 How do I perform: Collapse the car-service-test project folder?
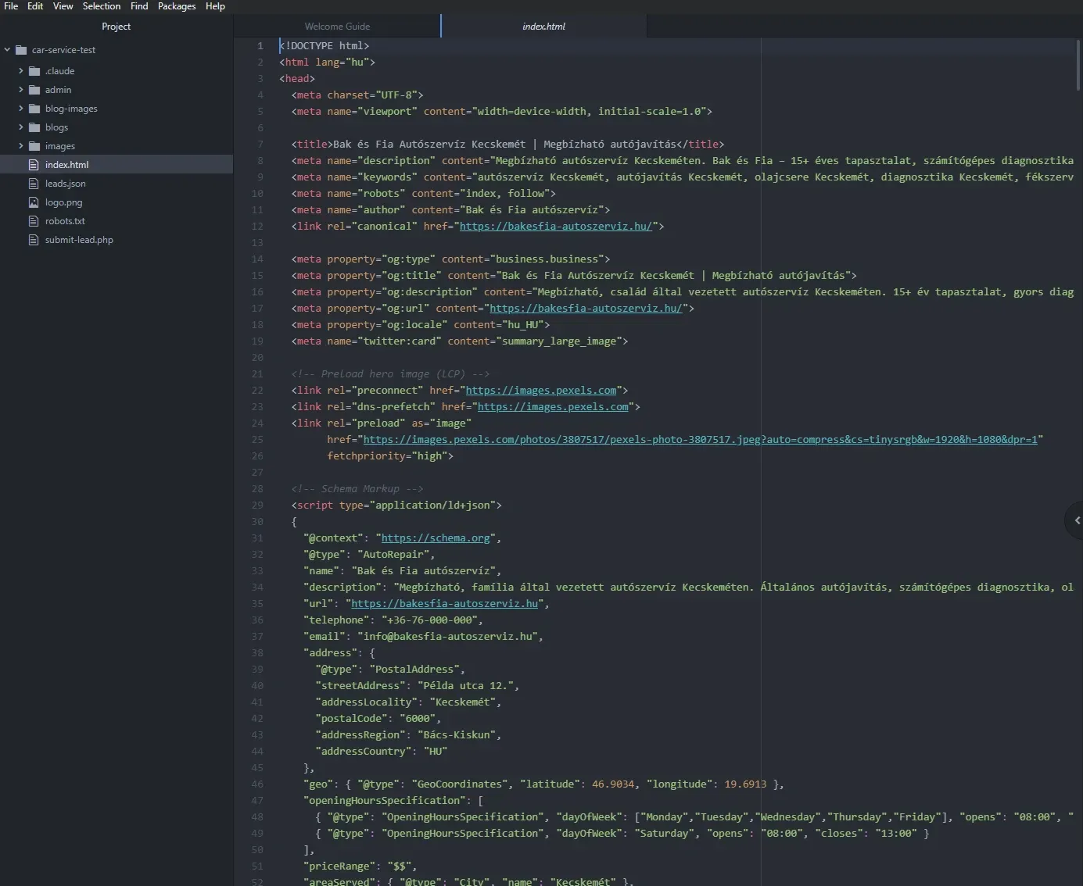(x=7, y=50)
